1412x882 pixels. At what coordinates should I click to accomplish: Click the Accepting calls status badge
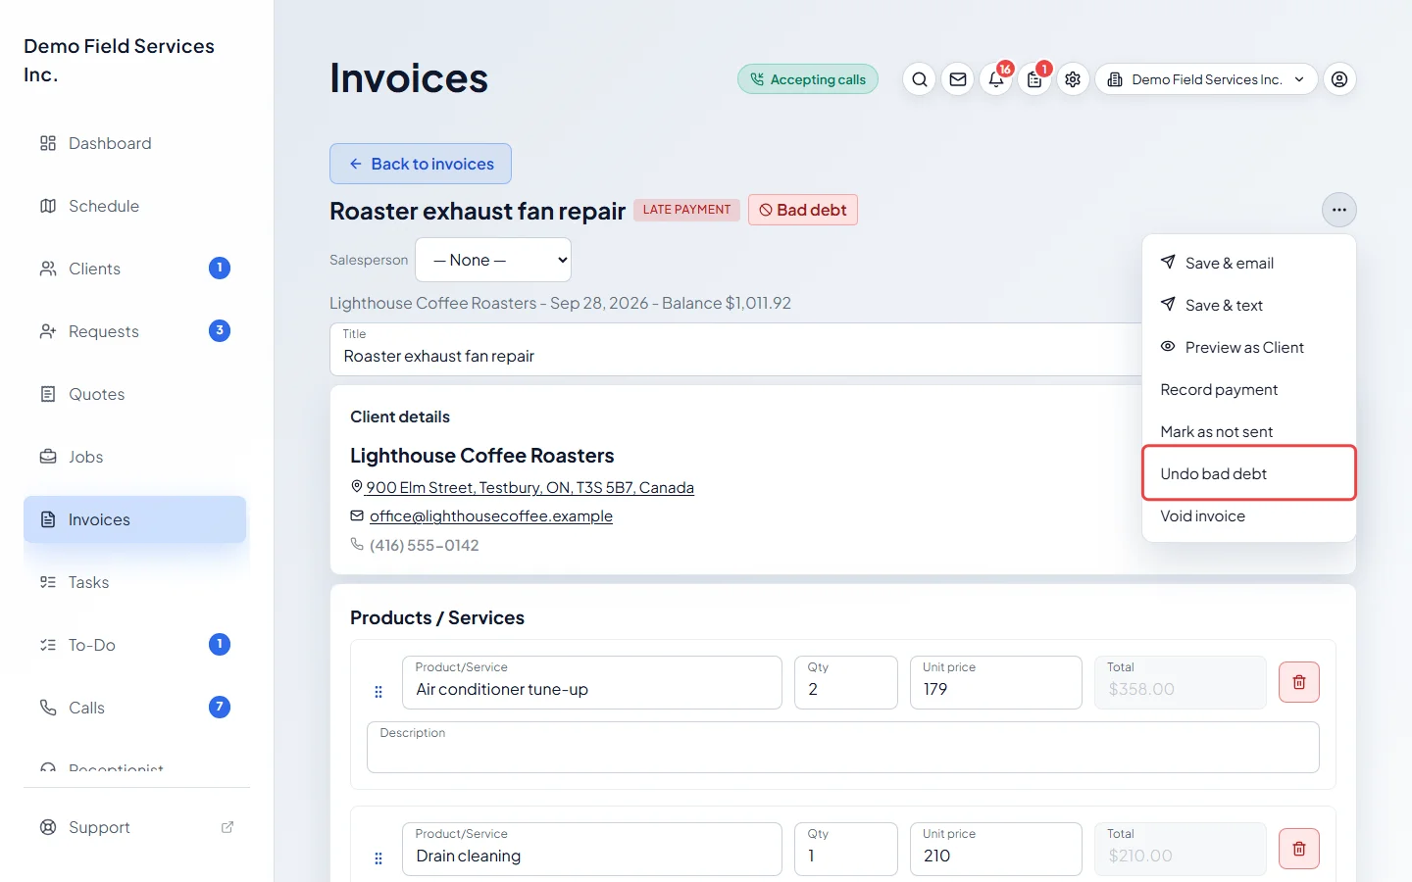coord(808,79)
